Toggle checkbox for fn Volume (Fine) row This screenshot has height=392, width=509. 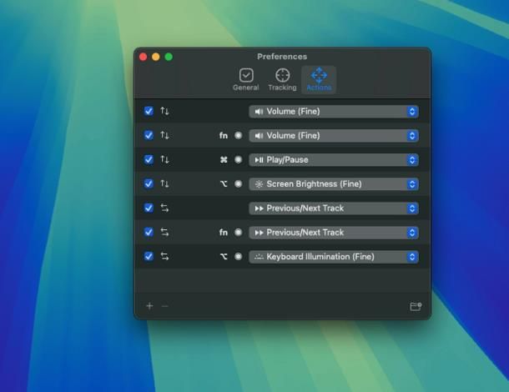click(149, 135)
